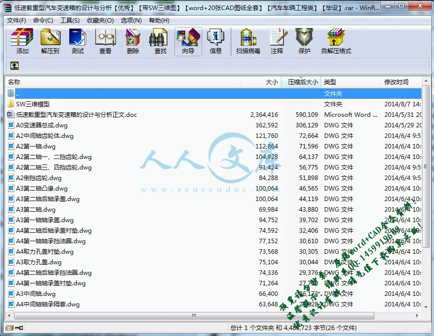Viewport: 434px width, 336px height.
Task: Click the SW三维模型 folder icon
Action: pyautogui.click(x=11, y=104)
